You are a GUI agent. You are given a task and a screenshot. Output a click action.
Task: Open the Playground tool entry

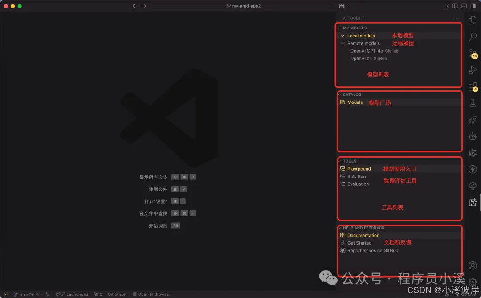[359, 168]
